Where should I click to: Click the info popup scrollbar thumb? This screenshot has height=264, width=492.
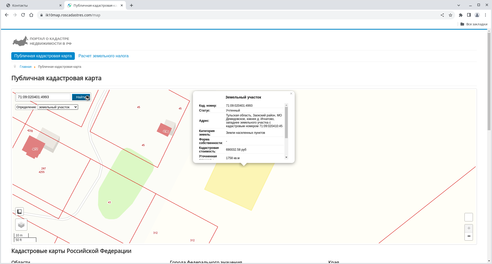click(286, 122)
